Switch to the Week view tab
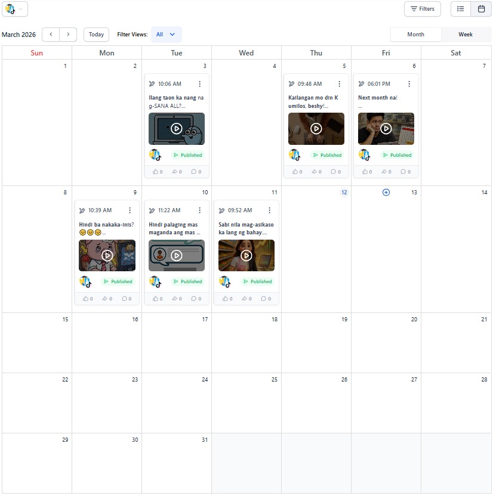Image resolution: width=493 pixels, height=496 pixels. (466, 35)
